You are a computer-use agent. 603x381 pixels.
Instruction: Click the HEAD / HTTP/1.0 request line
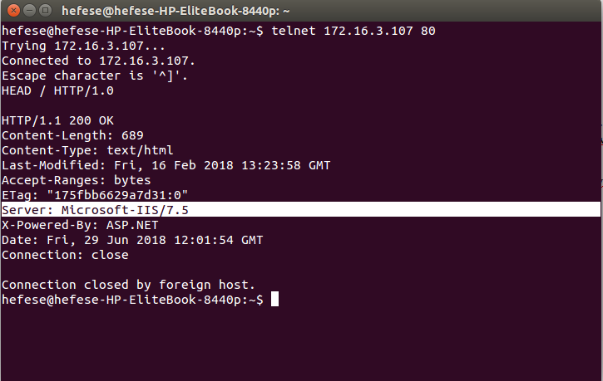57,90
